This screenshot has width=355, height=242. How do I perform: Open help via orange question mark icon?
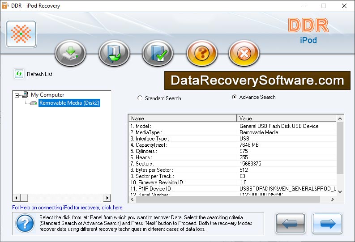[201, 54]
